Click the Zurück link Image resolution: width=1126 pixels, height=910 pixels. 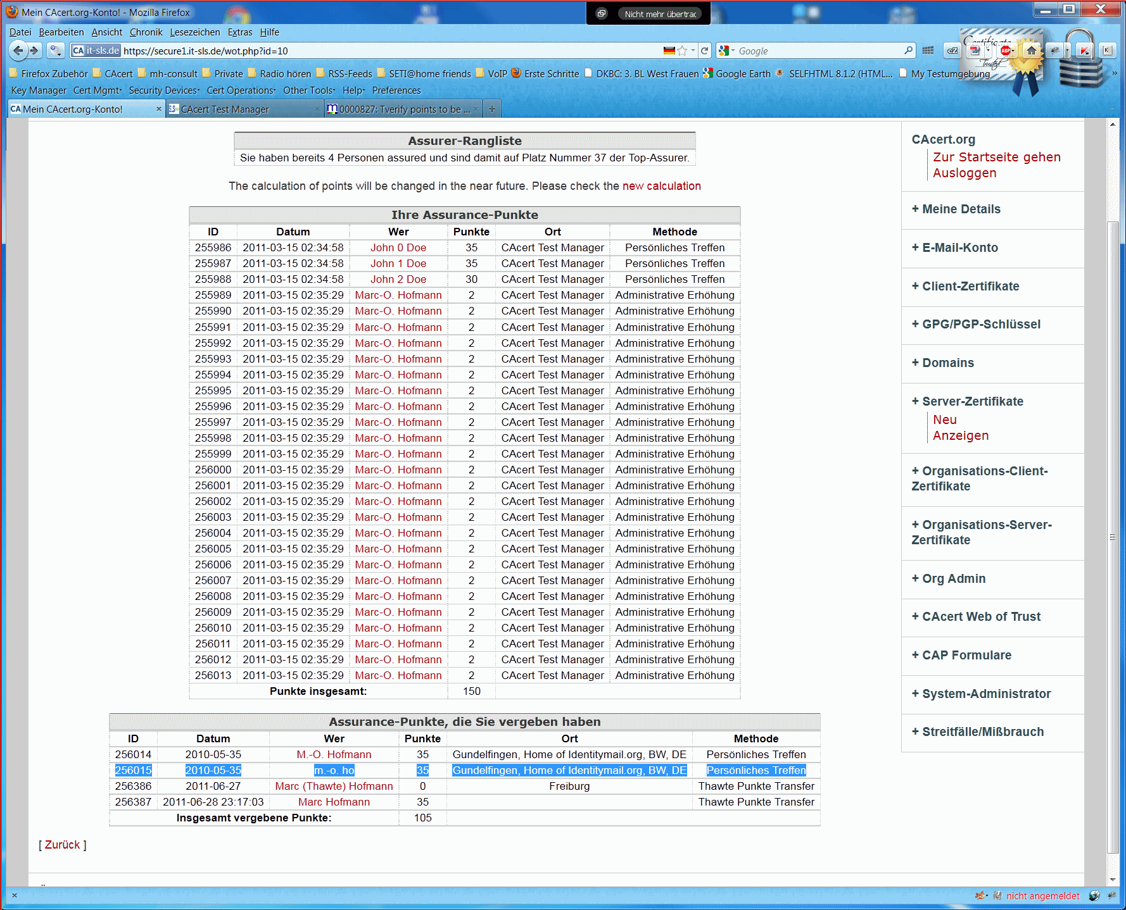pyautogui.click(x=62, y=845)
